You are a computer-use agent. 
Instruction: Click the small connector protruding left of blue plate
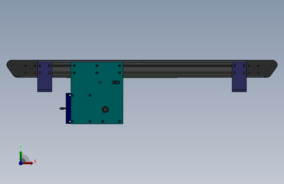[63, 108]
